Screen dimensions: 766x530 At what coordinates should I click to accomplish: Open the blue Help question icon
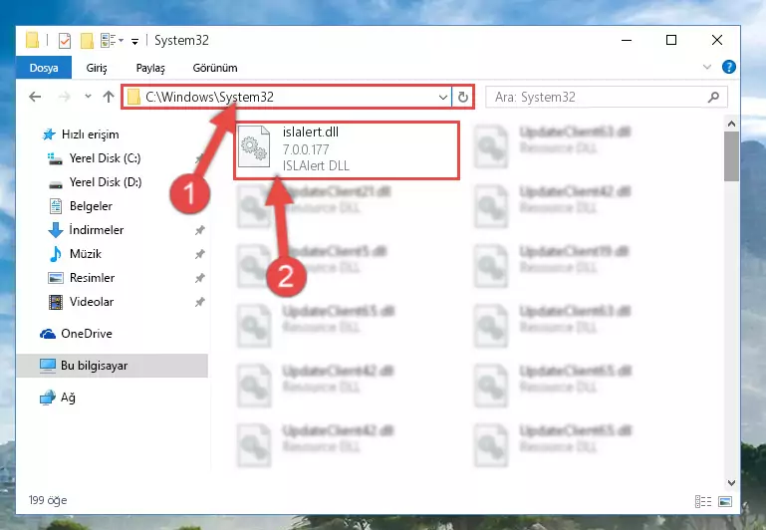728,67
